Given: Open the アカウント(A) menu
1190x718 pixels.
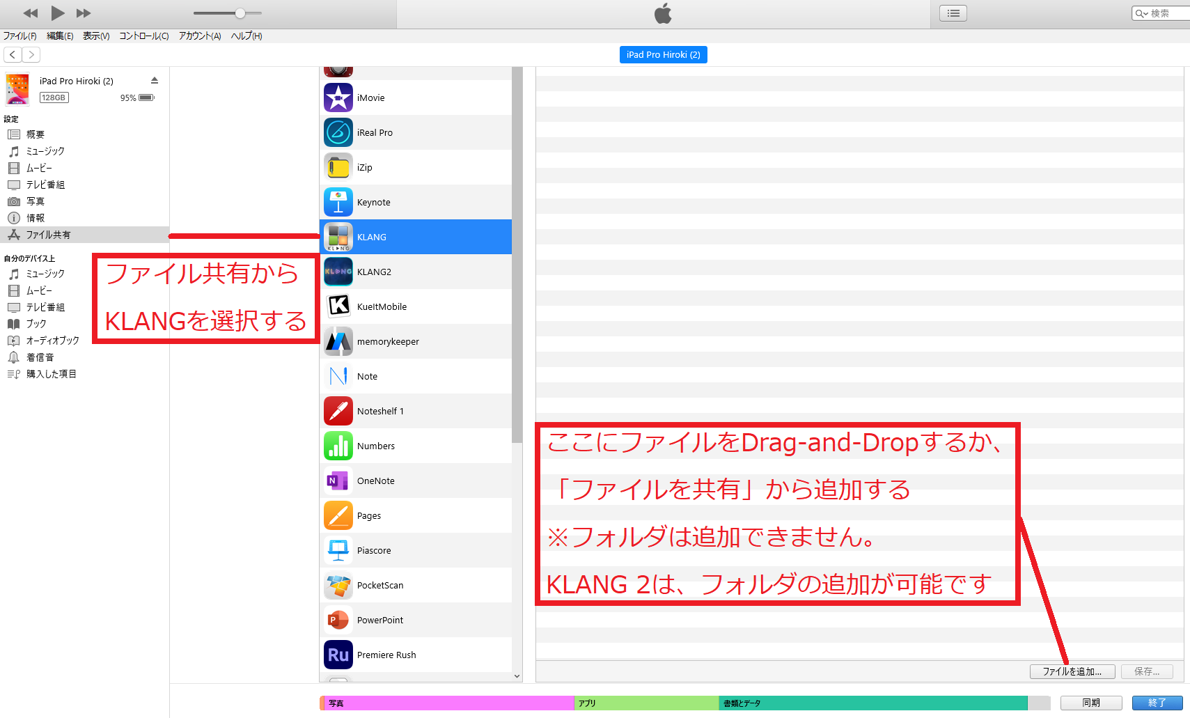Looking at the screenshot, I should (x=200, y=36).
